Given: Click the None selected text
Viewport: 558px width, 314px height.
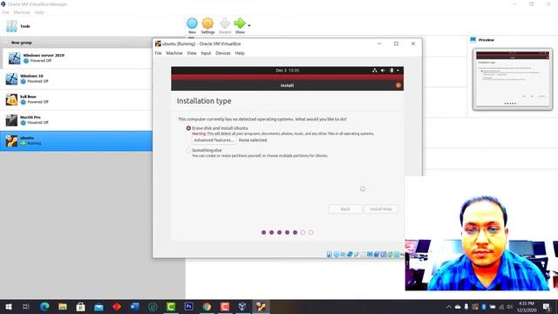Looking at the screenshot, I should [x=252, y=140].
